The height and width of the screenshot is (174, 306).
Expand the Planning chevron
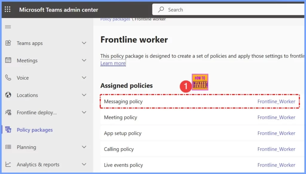[x=84, y=147]
